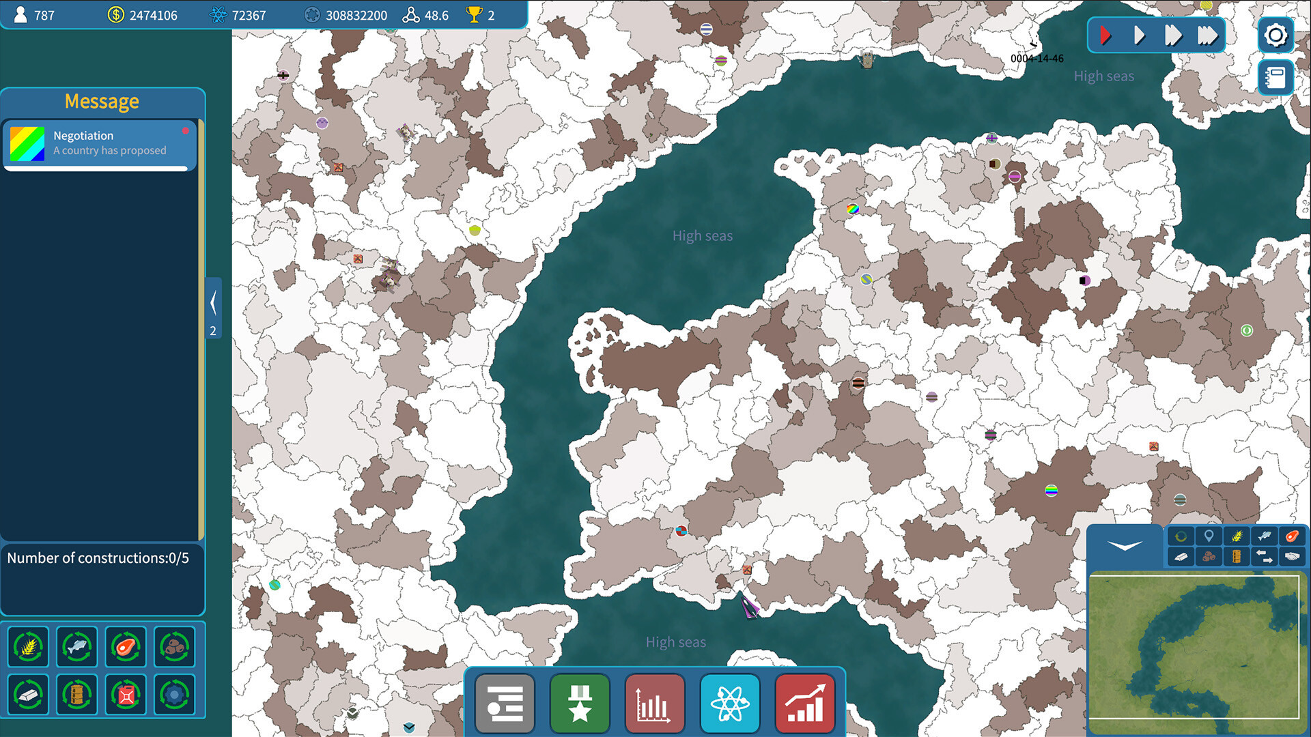Toggle the handshake diplomacy map filter

point(1291,557)
